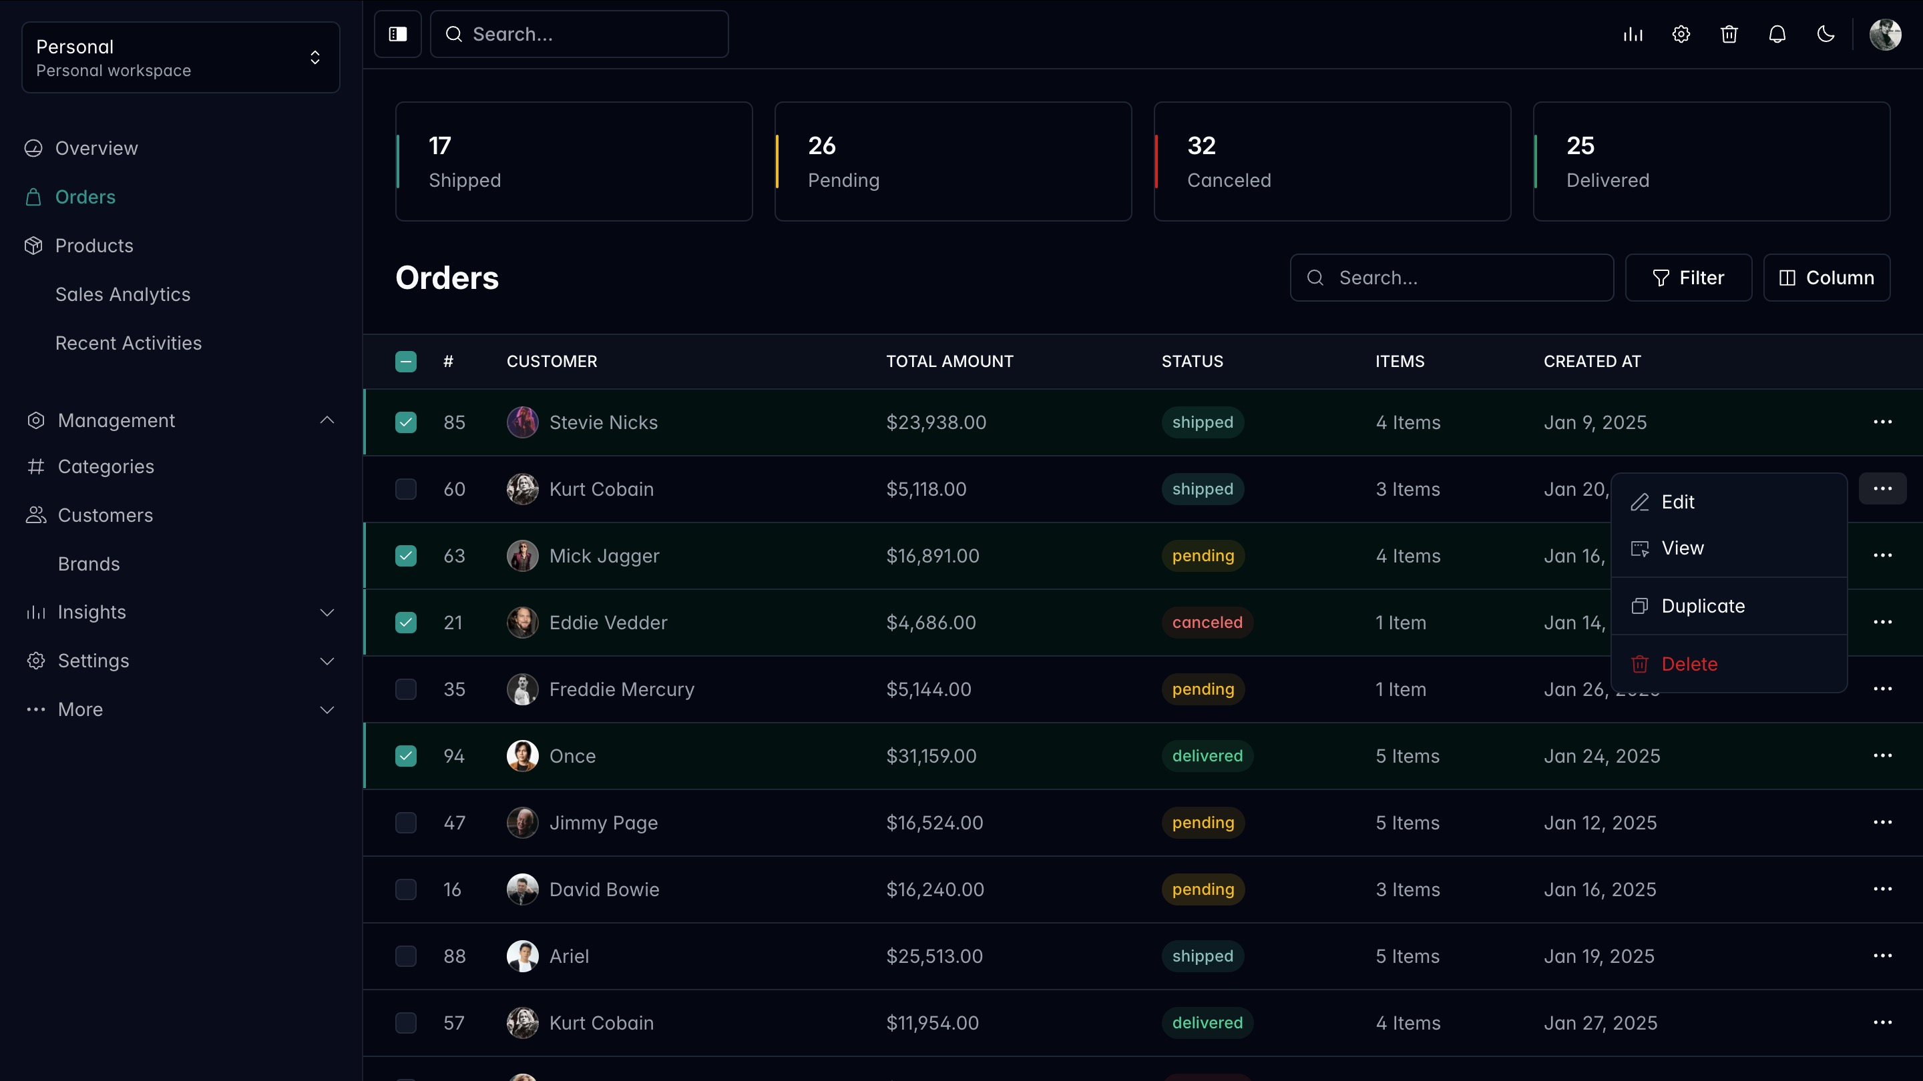Viewport: 1923px width, 1081px height.
Task: Click the pending status badge for Jimmy Page
Action: [x=1203, y=823]
